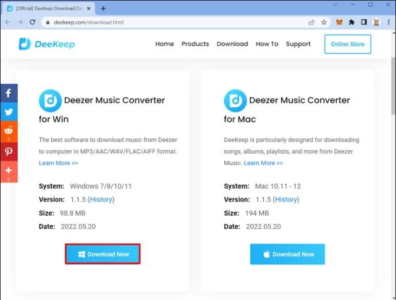Open the Products menu
This screenshot has height=300, width=396.
[195, 44]
